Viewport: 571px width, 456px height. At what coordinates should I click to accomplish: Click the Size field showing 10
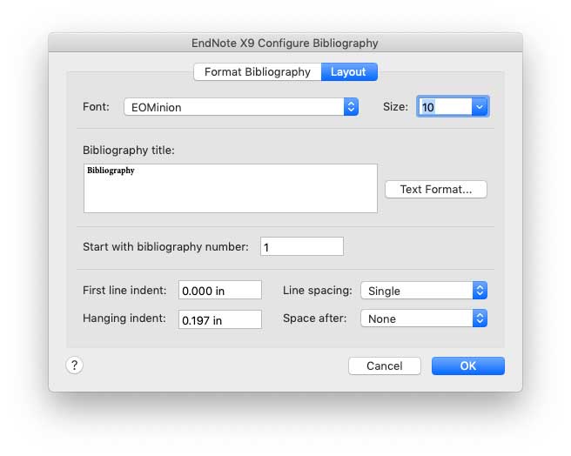[445, 107]
